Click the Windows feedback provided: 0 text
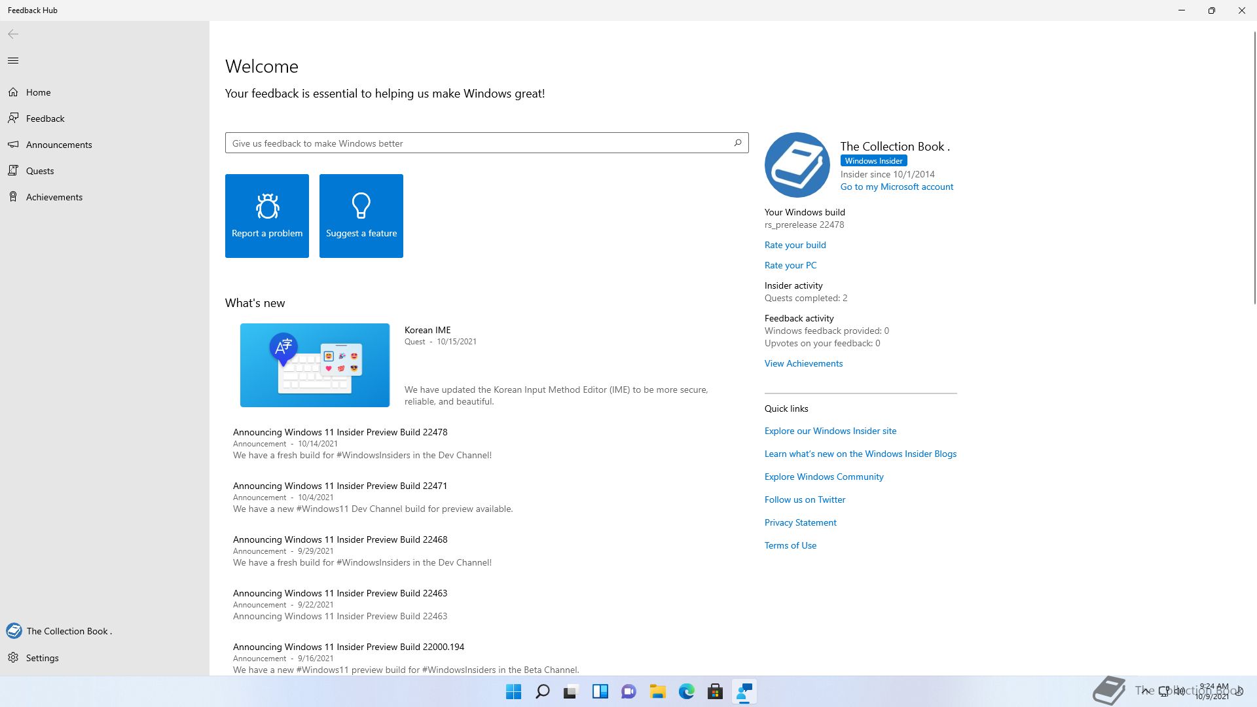This screenshot has height=707, width=1257. (827, 331)
